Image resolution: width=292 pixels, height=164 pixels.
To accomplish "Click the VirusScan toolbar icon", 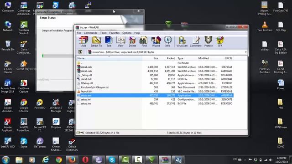I will 182,41.
